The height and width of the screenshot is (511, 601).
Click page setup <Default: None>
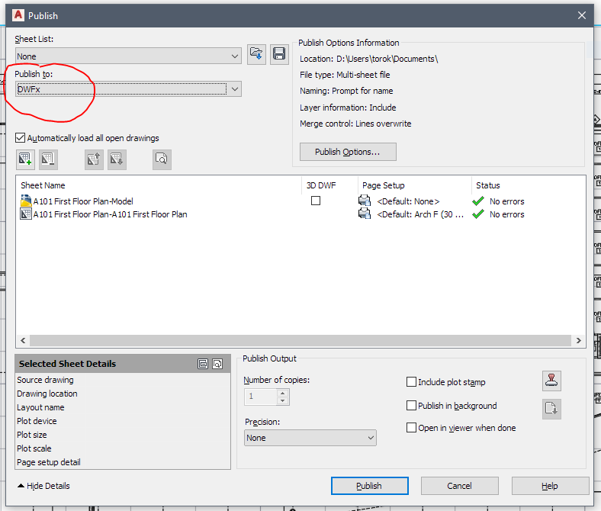point(408,201)
